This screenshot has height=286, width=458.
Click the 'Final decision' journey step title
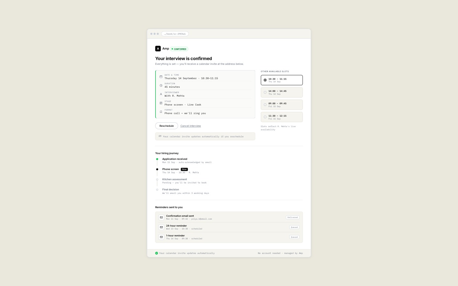(171, 189)
